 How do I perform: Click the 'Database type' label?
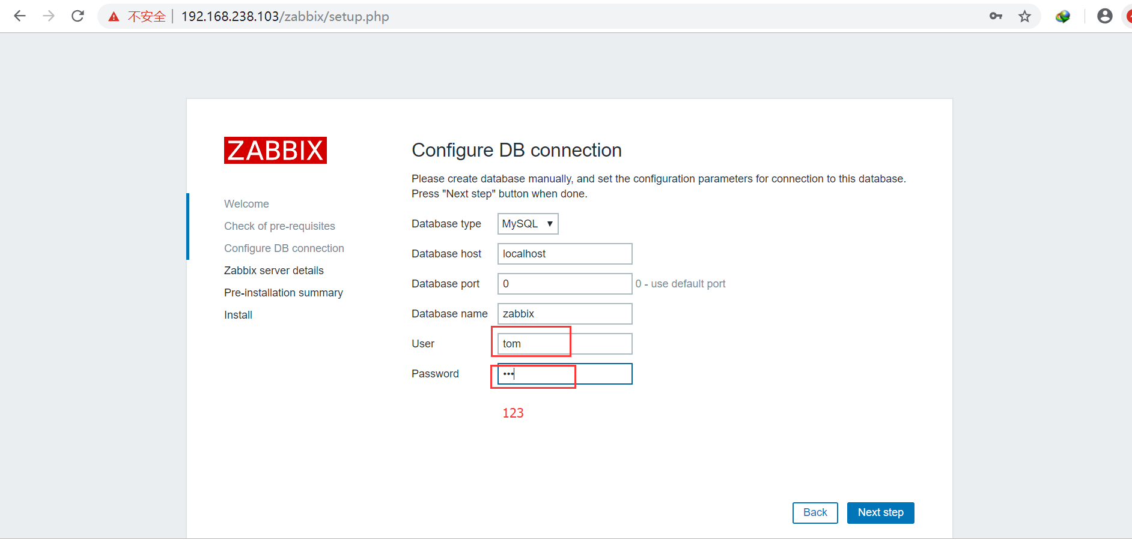446,224
